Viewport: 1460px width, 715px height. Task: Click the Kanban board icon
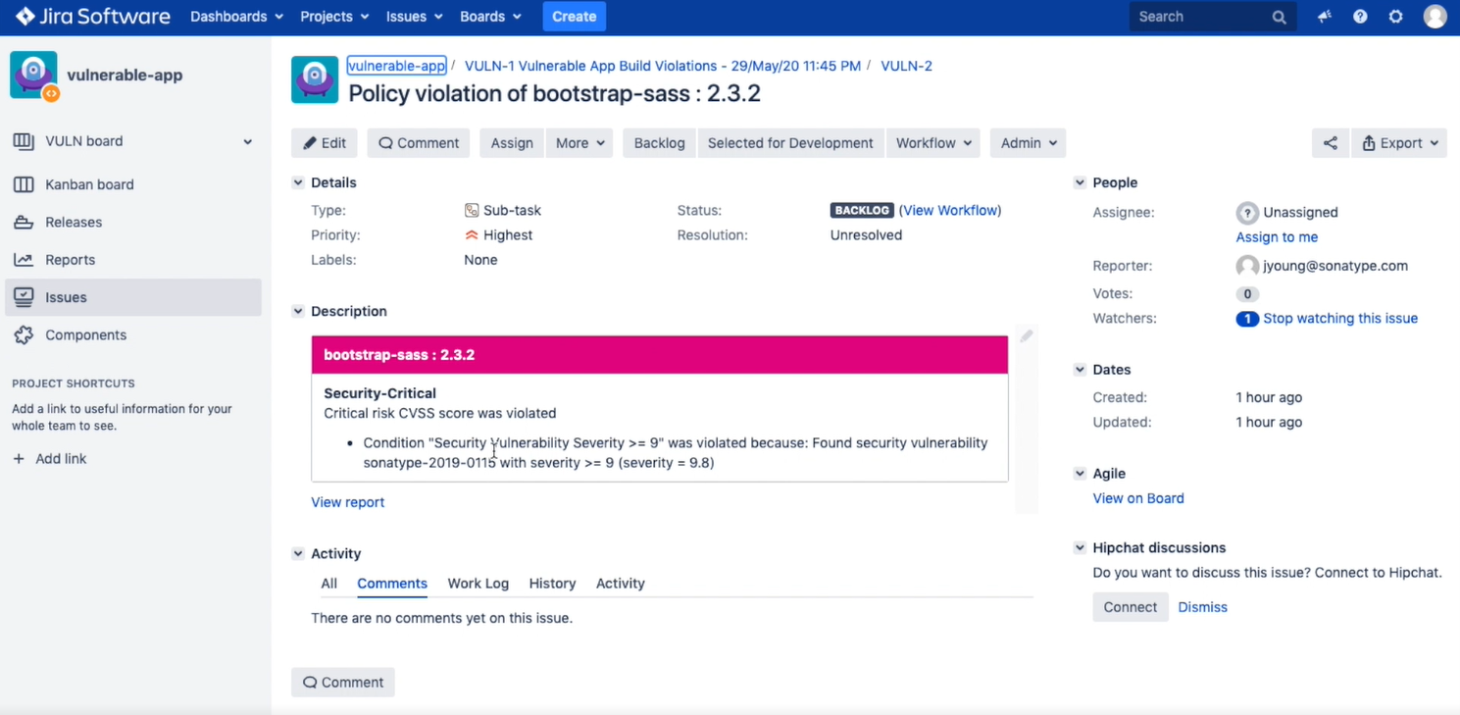(24, 184)
